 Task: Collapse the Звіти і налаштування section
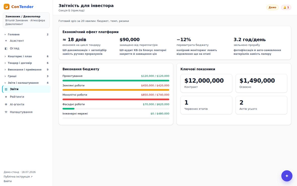coord(26,83)
